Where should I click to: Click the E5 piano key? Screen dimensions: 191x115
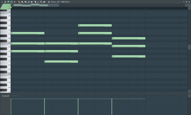[x=5, y=65]
